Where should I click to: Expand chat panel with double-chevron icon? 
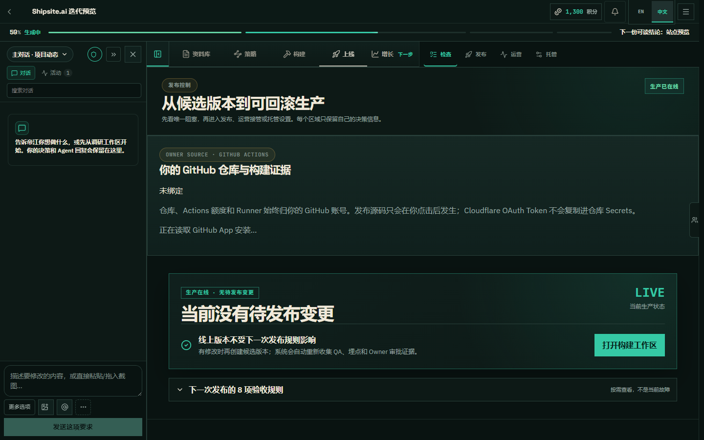(x=113, y=54)
